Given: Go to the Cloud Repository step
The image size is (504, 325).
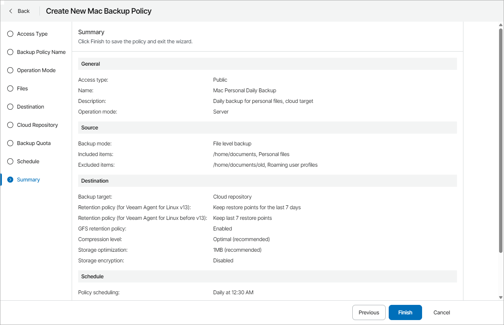Looking at the screenshot, I should (37, 125).
